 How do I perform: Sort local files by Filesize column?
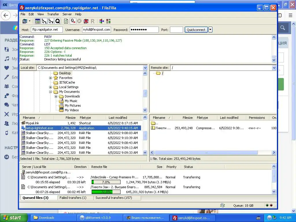(65, 118)
